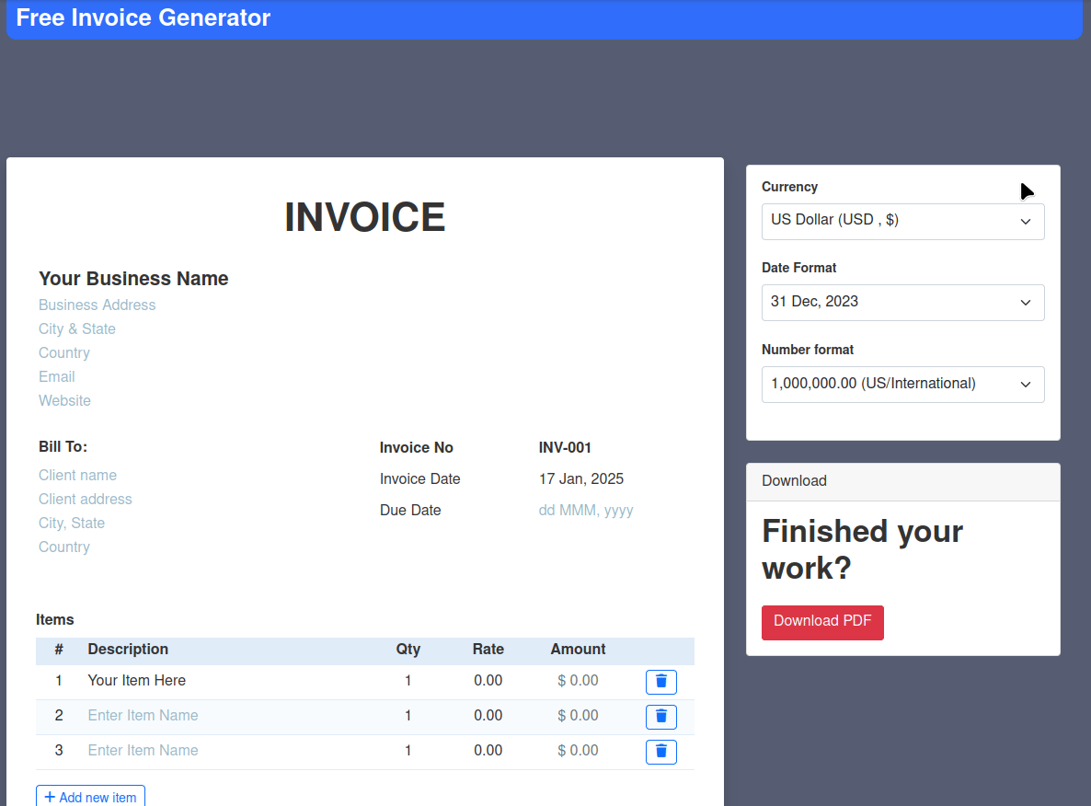Viewport: 1091px width, 806px height.
Task: Remove item 2 with the trash can icon
Action: click(660, 717)
